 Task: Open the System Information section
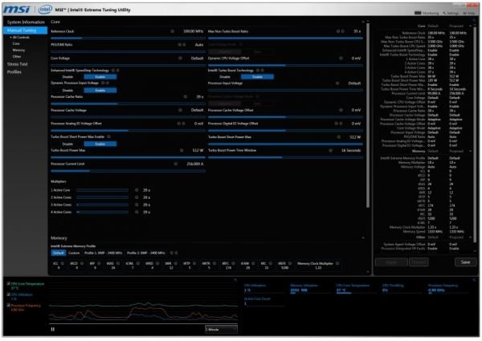[26, 22]
